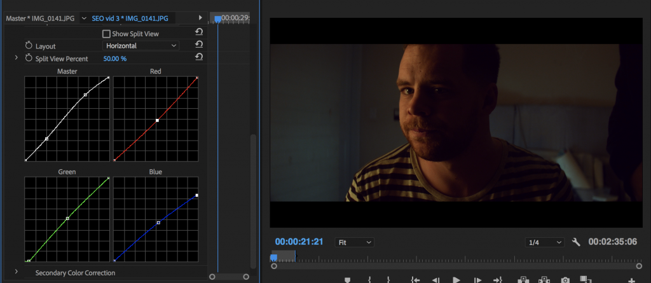
Task: Click the Lift button
Action: tap(523, 280)
